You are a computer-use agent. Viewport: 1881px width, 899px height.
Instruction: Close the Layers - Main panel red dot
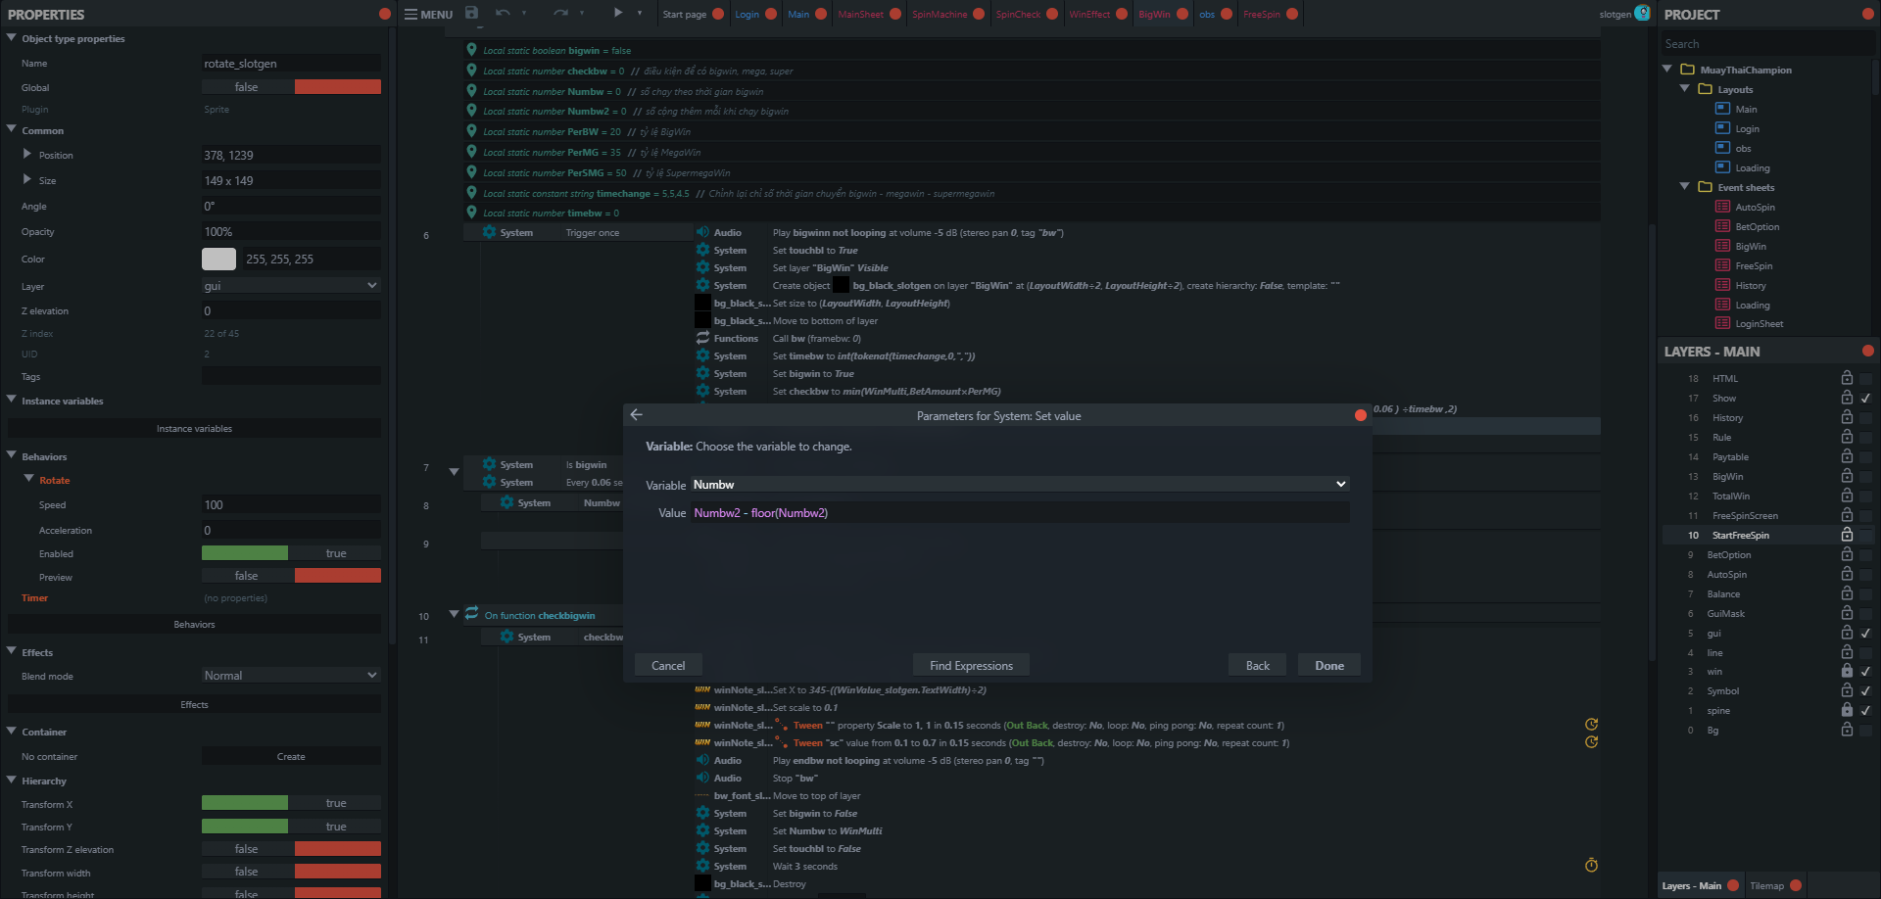[x=1867, y=351]
